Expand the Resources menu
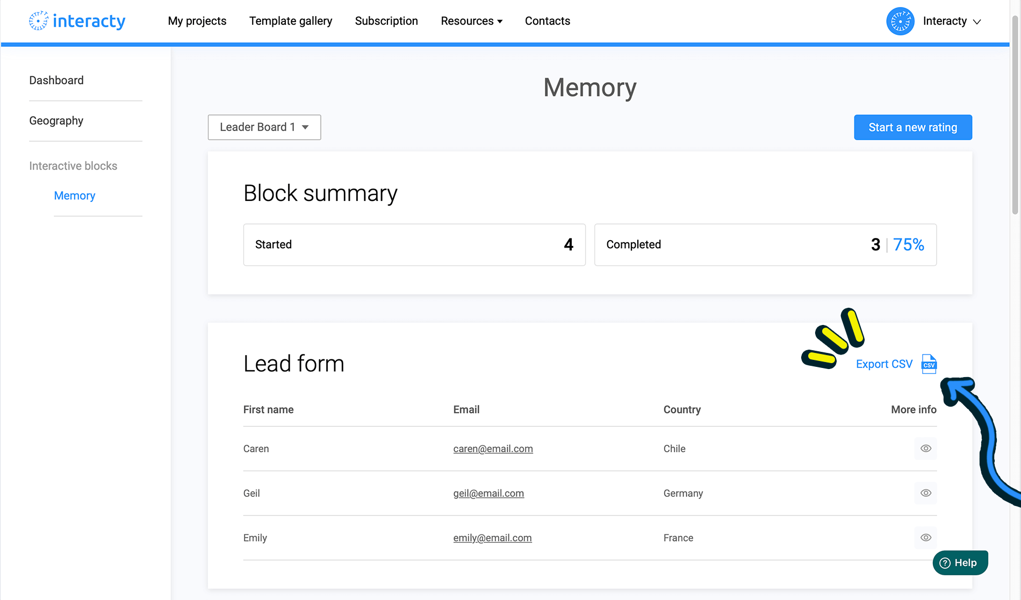This screenshot has width=1021, height=600. [472, 21]
